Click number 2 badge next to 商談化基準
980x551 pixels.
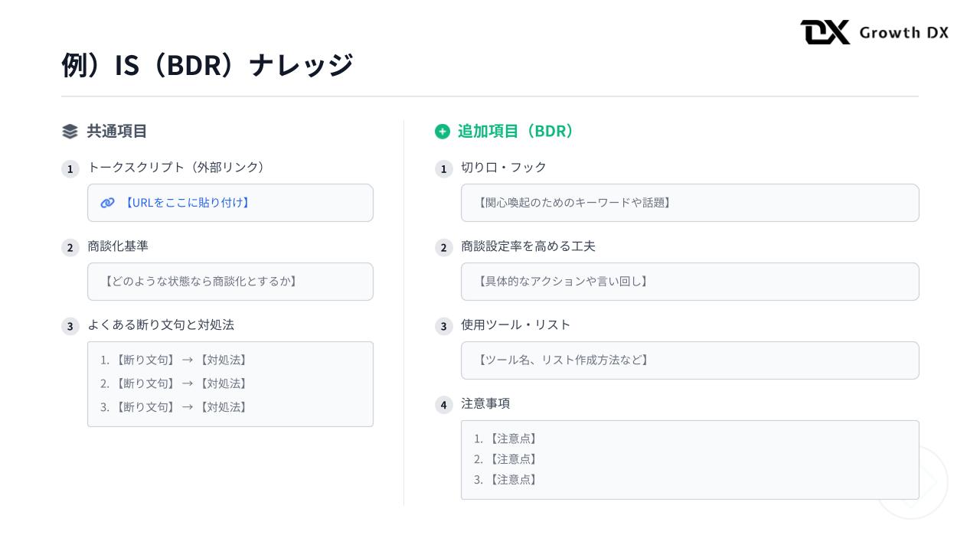[70, 248]
